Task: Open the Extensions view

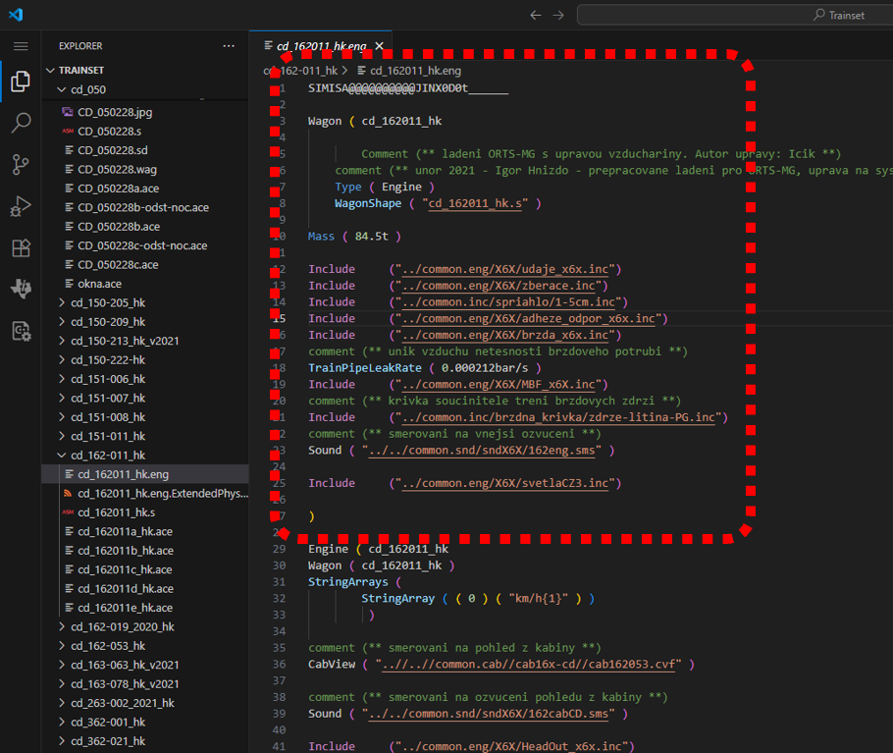Action: [x=20, y=247]
